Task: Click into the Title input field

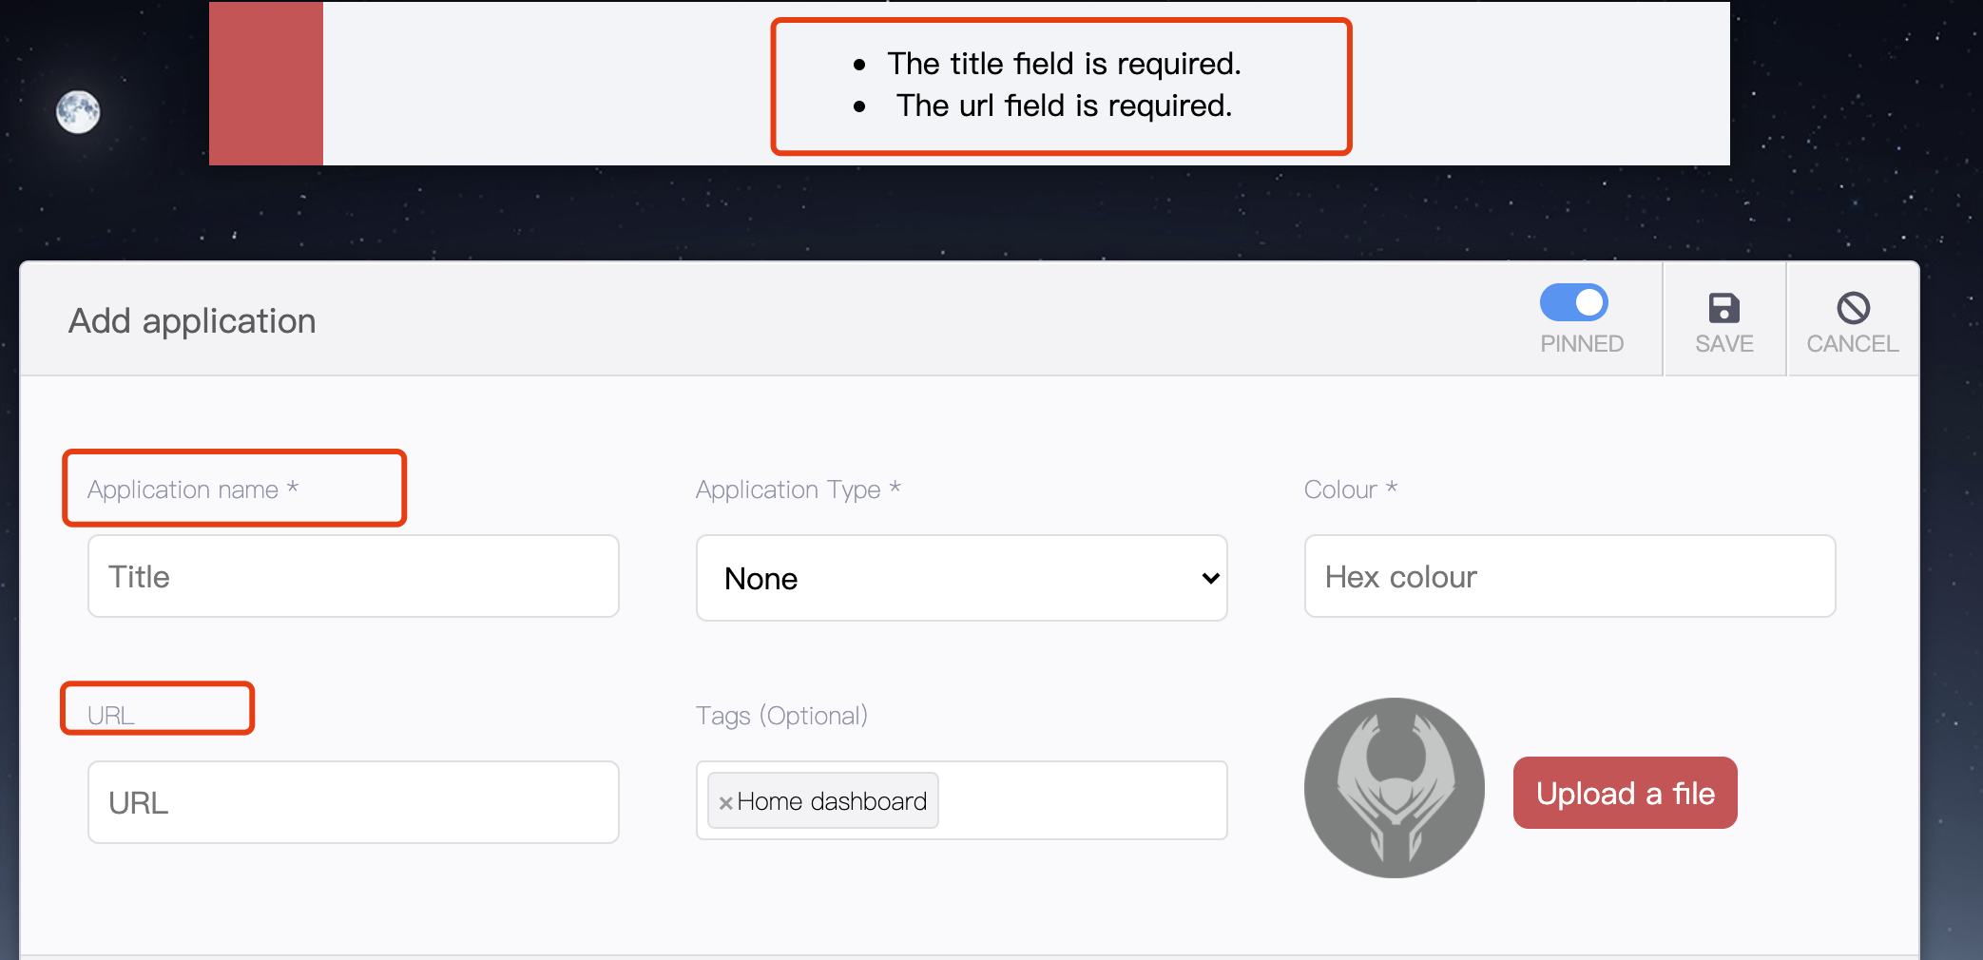Action: pyautogui.click(x=354, y=577)
